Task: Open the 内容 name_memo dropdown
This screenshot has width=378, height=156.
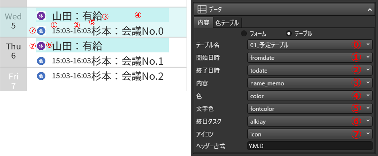Action: 310,83
